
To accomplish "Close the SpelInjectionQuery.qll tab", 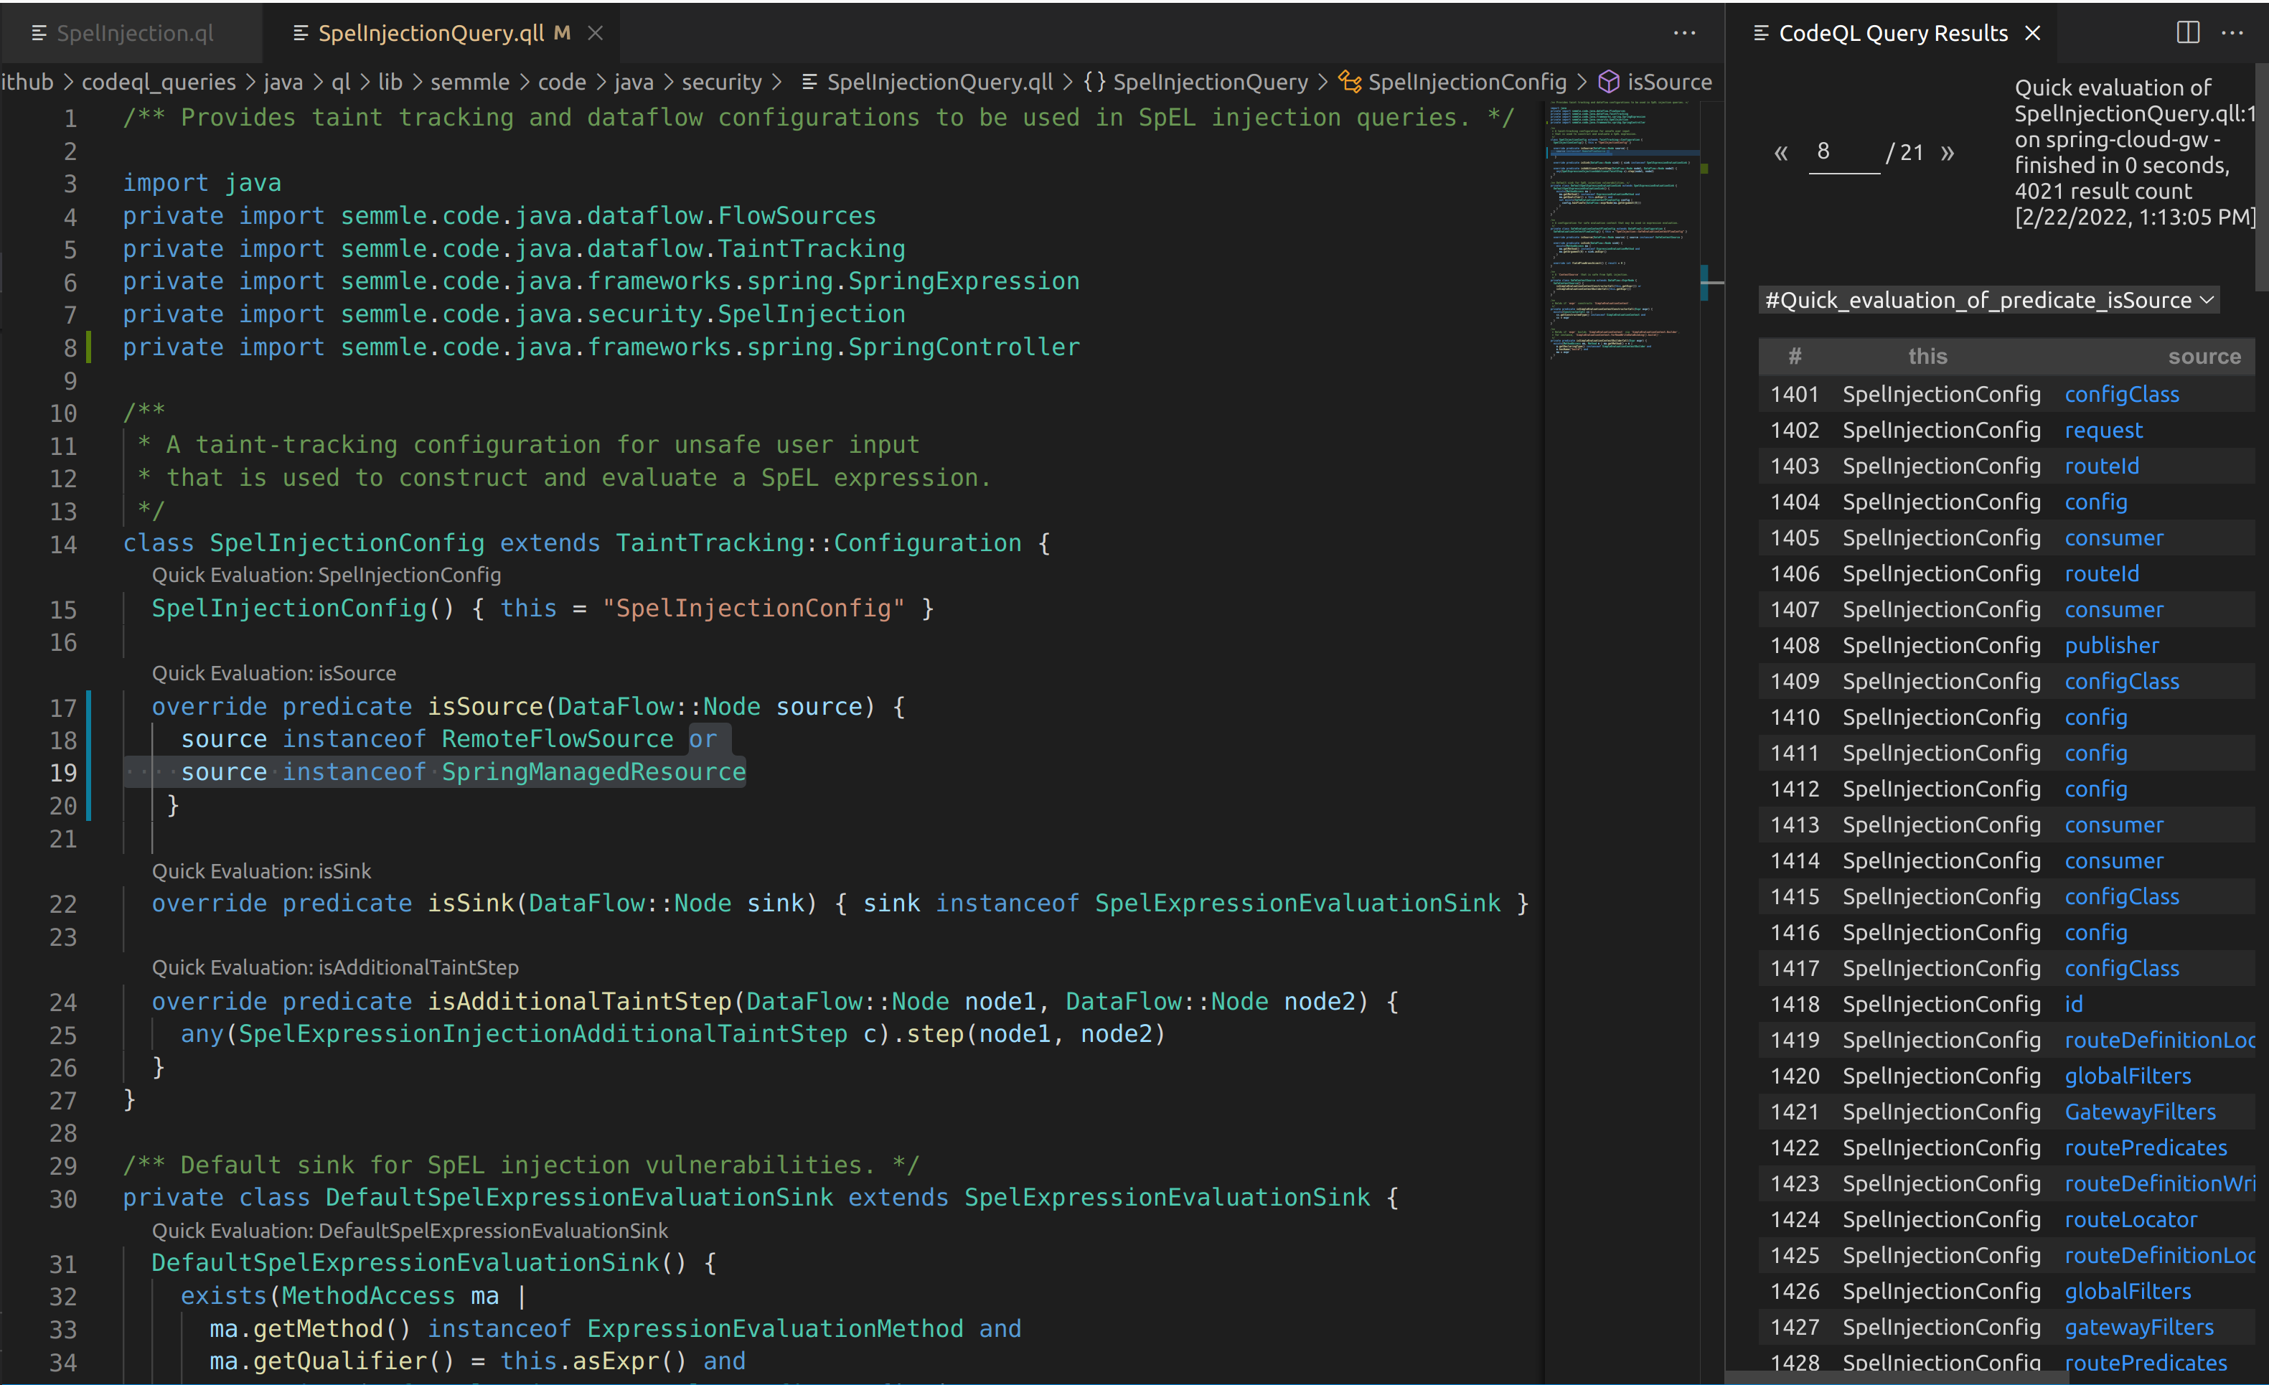I will (x=596, y=33).
